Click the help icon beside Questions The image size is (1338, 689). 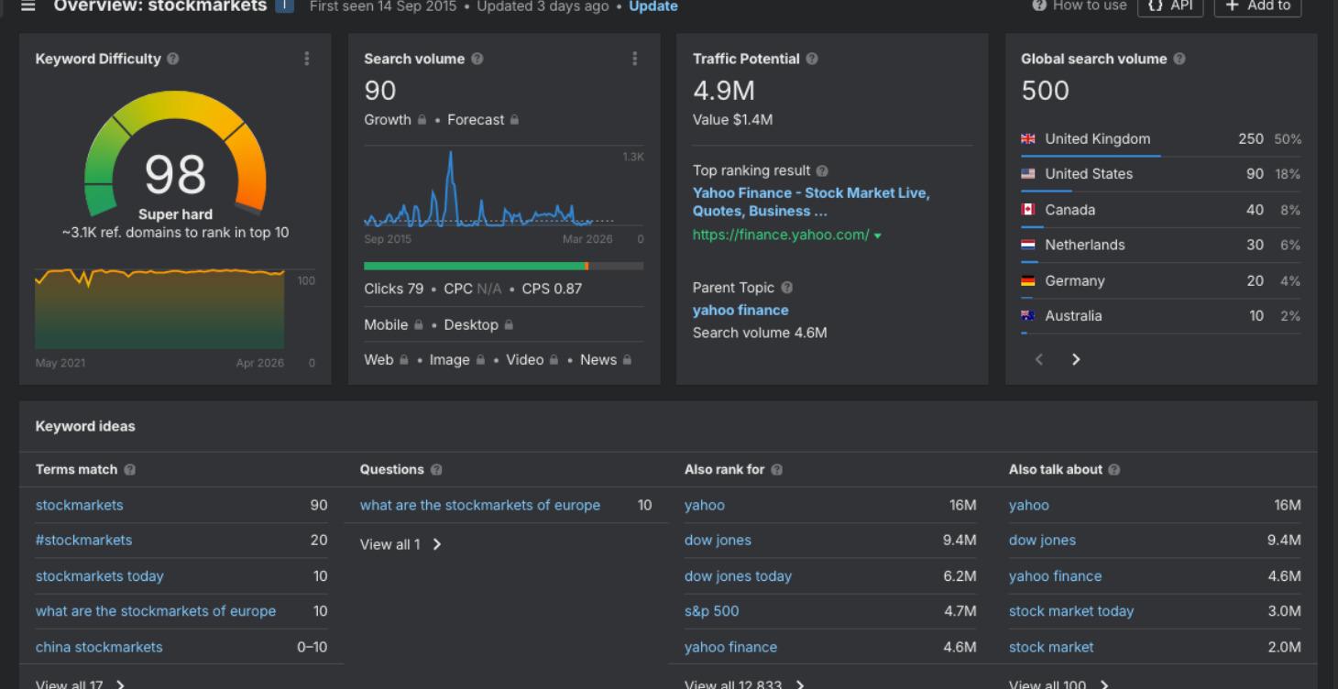click(436, 470)
